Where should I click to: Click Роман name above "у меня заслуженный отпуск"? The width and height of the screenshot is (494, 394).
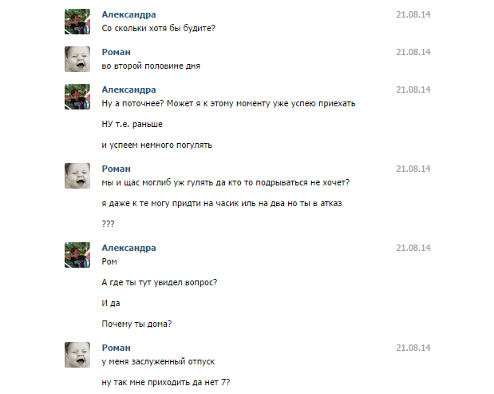pos(117,348)
